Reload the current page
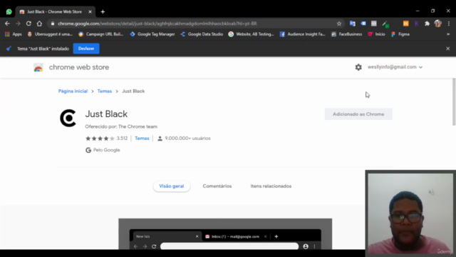This screenshot has height=257, width=456. tap(28, 24)
